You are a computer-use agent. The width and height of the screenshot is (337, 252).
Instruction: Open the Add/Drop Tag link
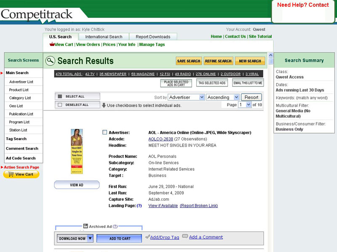point(164,237)
